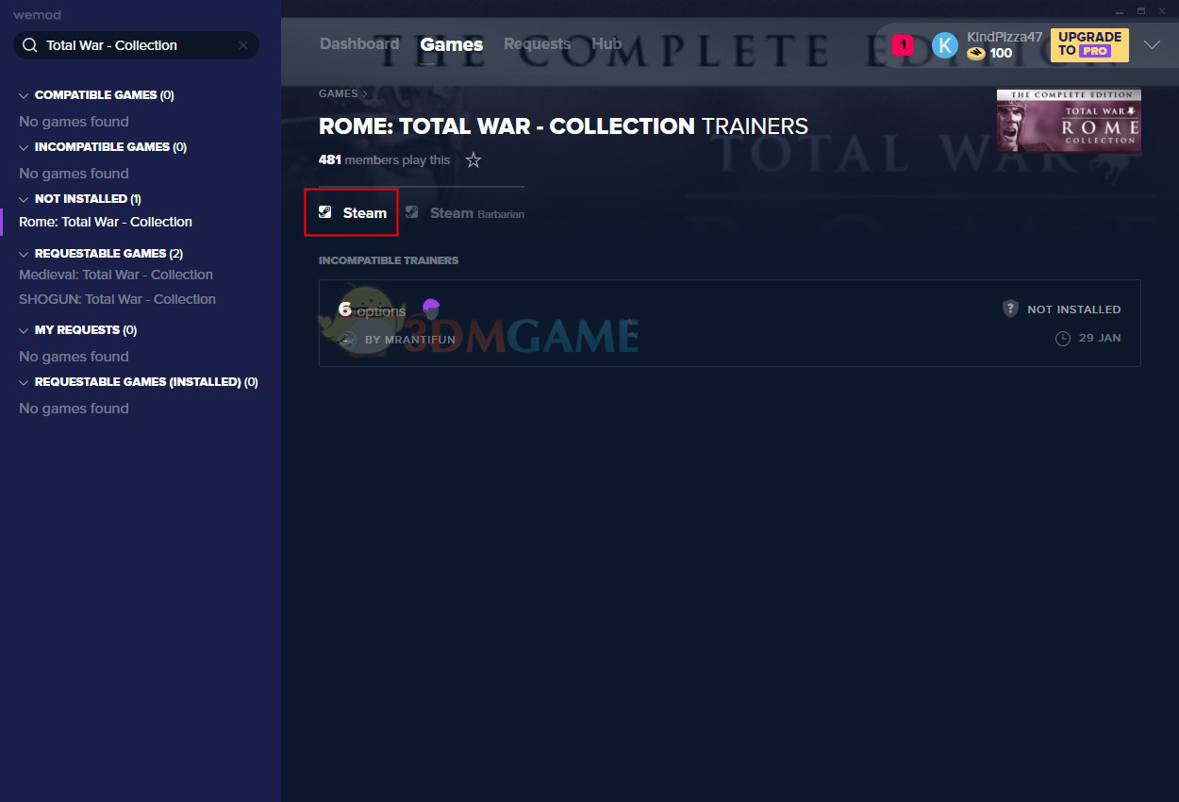Click the KindPizza47 username

[x=1005, y=37]
